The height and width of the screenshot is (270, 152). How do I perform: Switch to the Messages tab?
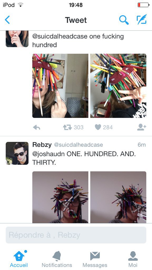click(x=95, y=259)
